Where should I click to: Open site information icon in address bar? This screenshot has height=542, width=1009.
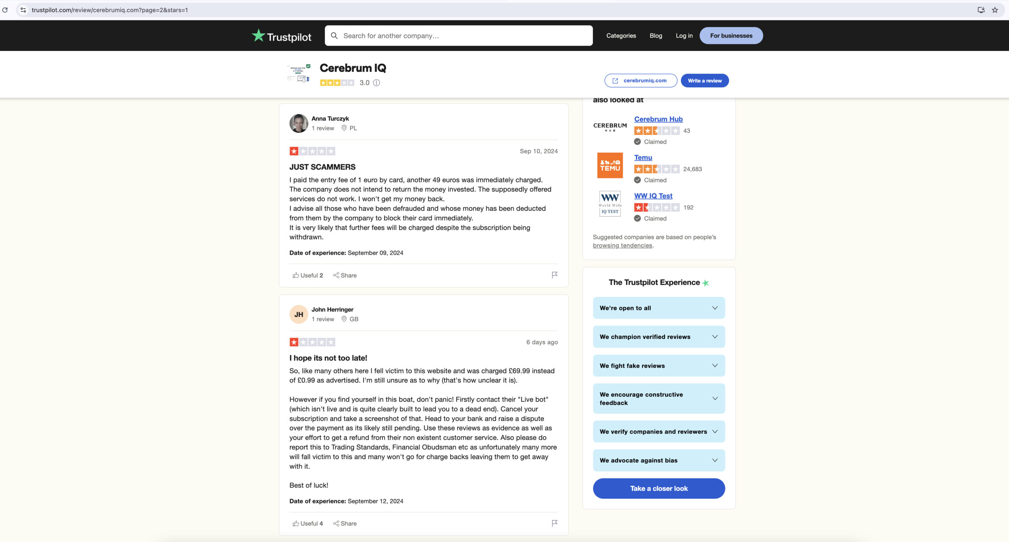pos(23,10)
